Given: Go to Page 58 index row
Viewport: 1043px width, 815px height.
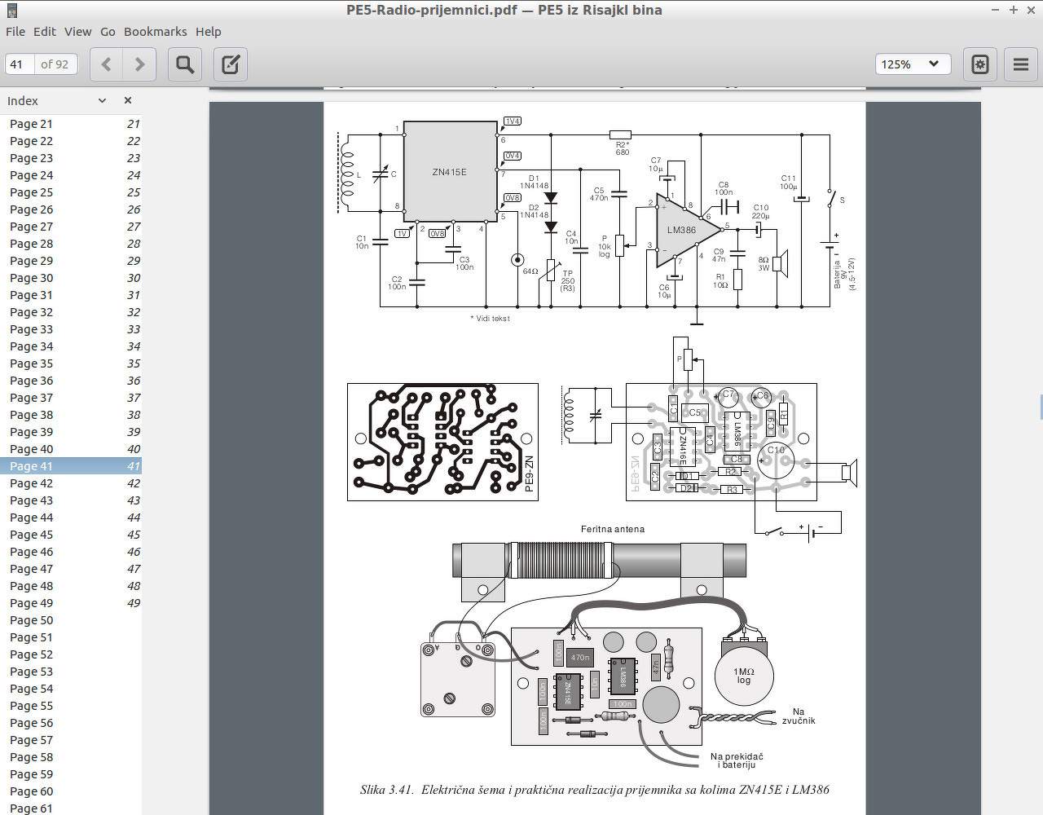Looking at the screenshot, I should [x=71, y=757].
